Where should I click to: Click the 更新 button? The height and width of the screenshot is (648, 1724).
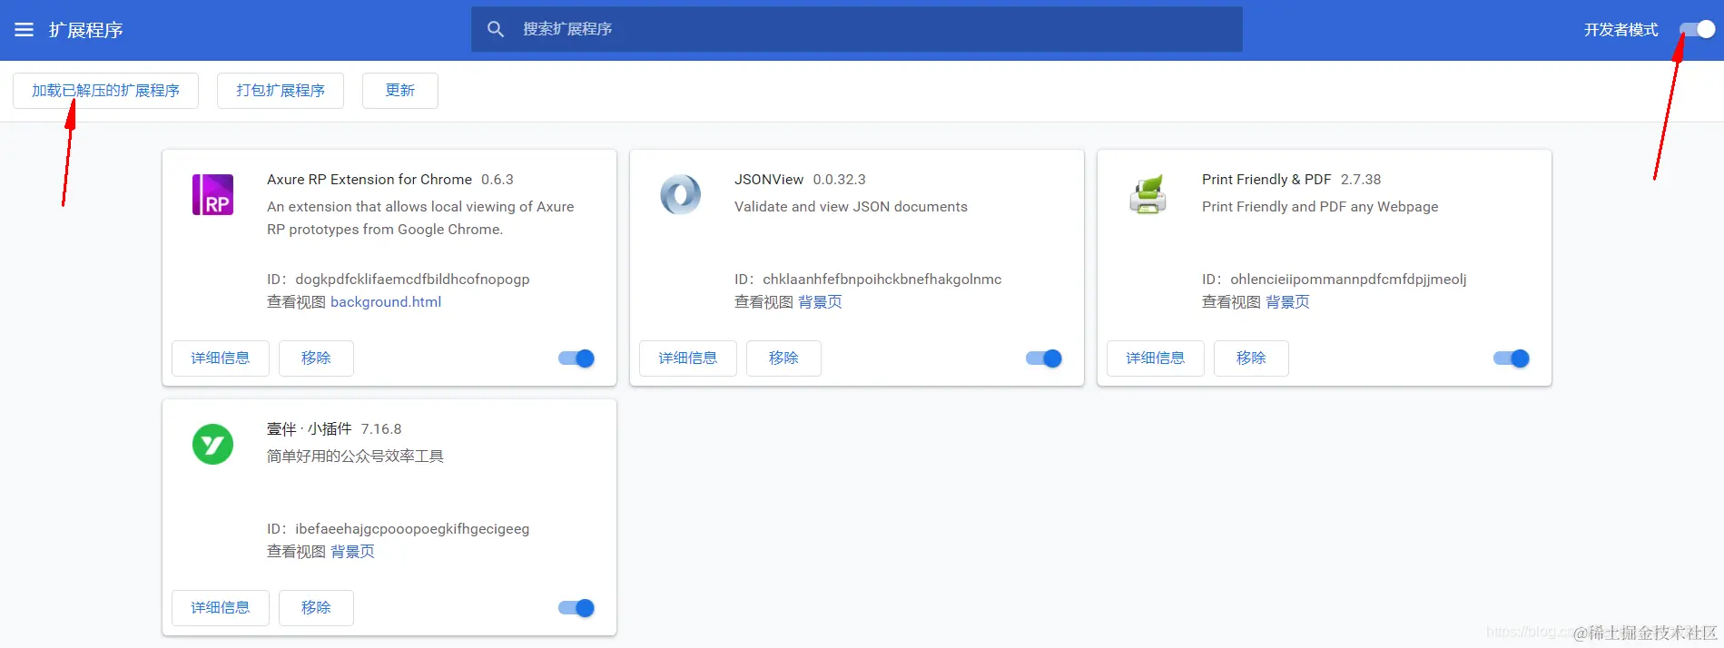tap(400, 91)
